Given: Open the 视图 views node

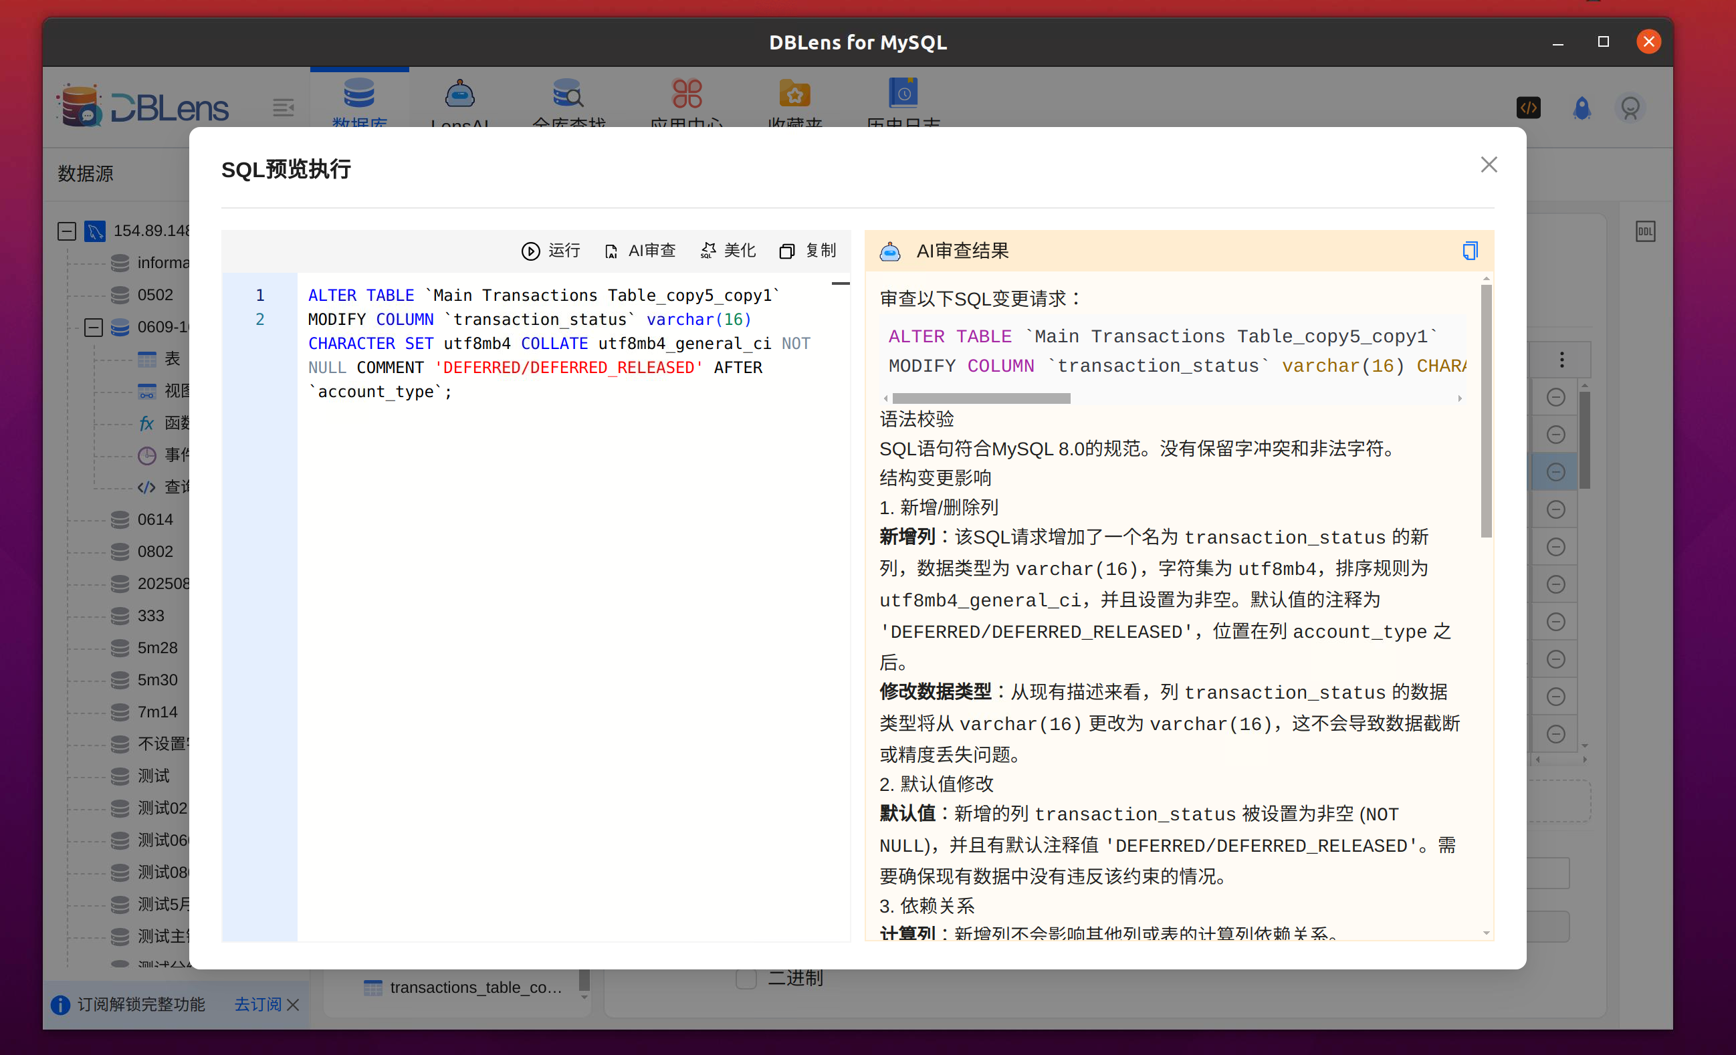Looking at the screenshot, I should pyautogui.click(x=163, y=391).
